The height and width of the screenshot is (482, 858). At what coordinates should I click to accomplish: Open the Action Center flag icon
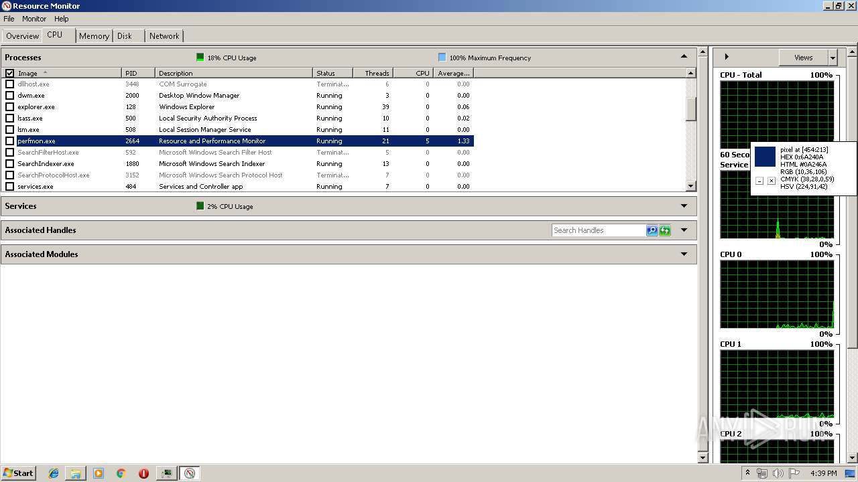tap(794, 473)
